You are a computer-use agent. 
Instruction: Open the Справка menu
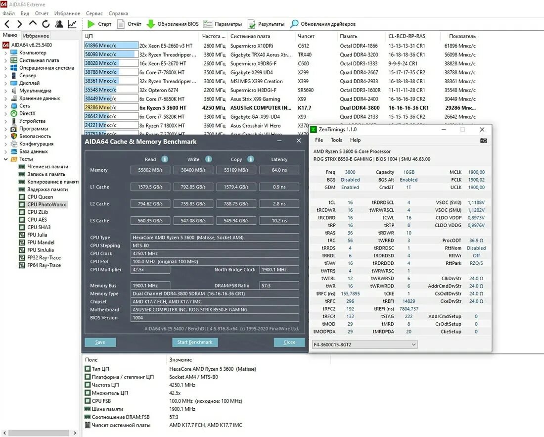(x=118, y=13)
